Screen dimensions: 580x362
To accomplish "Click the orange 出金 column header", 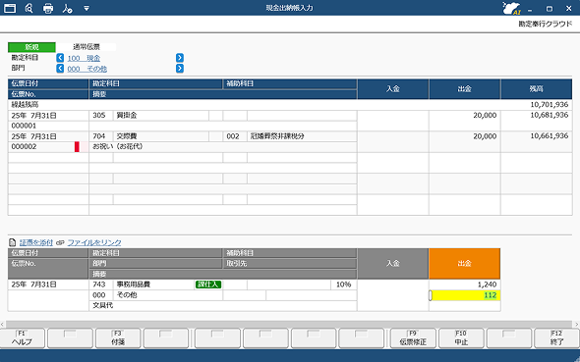I will (x=465, y=264).
